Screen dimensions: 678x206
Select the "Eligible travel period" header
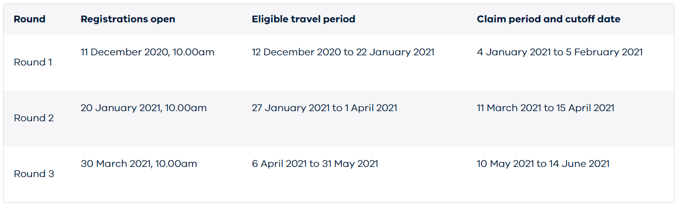coord(303,19)
